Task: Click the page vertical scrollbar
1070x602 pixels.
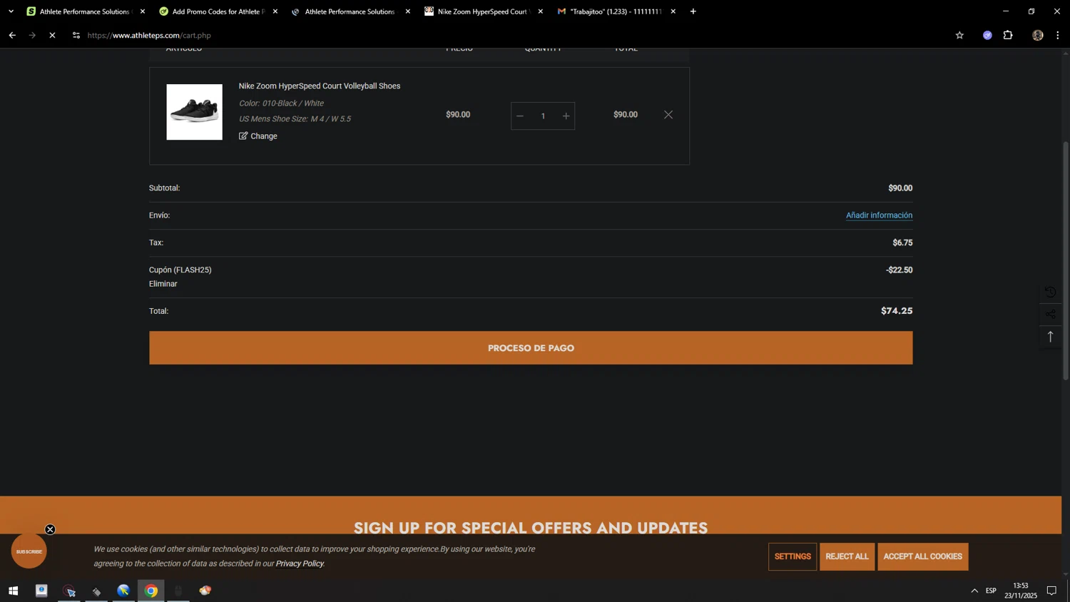Action: tap(1066, 260)
